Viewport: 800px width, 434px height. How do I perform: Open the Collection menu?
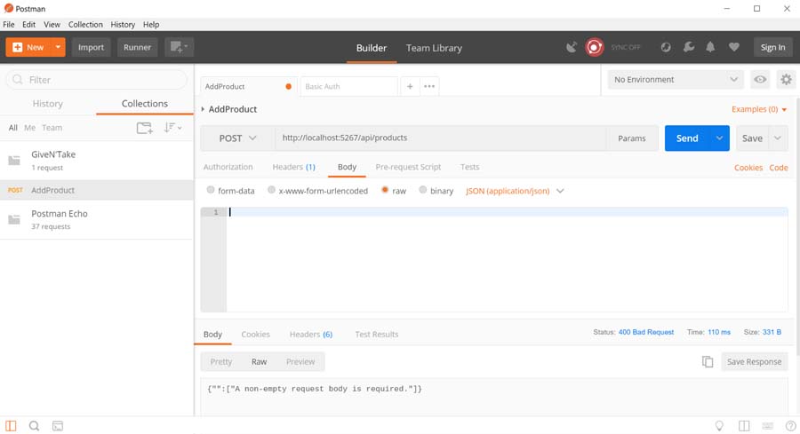click(85, 25)
